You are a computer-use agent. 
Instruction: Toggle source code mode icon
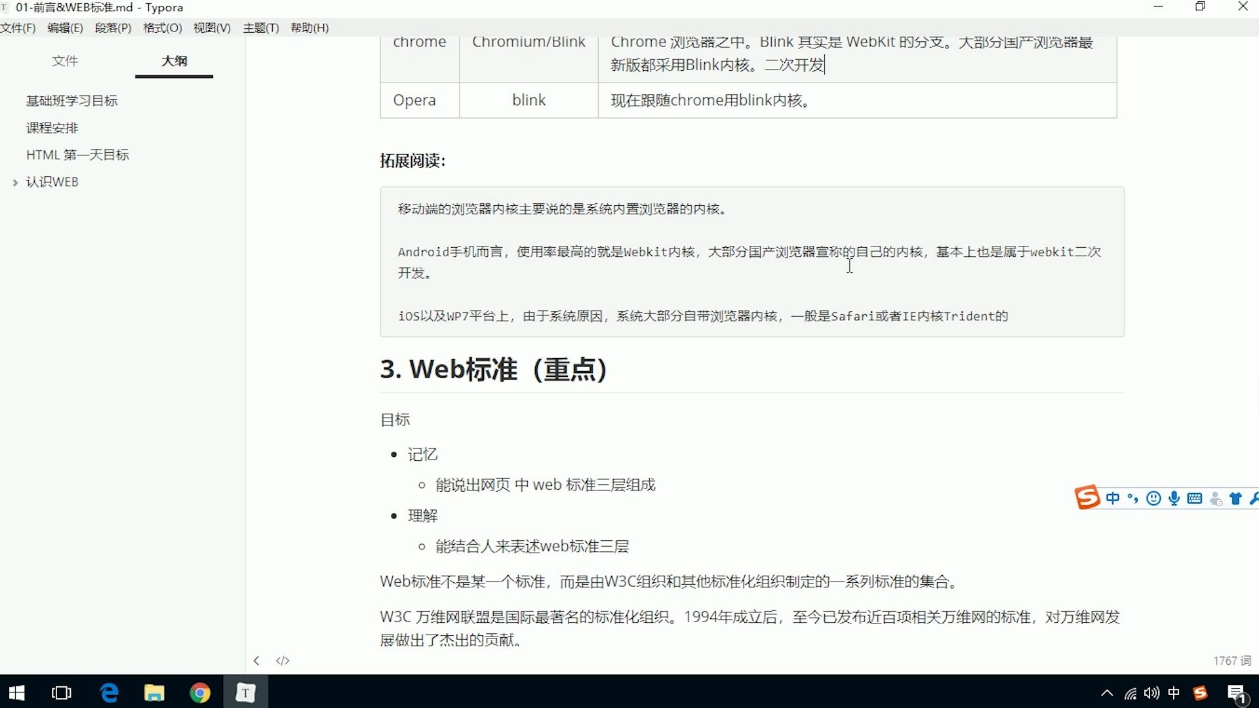[283, 661]
